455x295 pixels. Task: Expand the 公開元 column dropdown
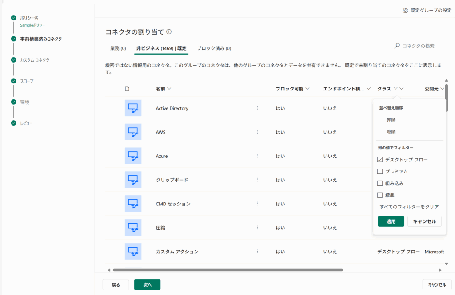coord(442,89)
